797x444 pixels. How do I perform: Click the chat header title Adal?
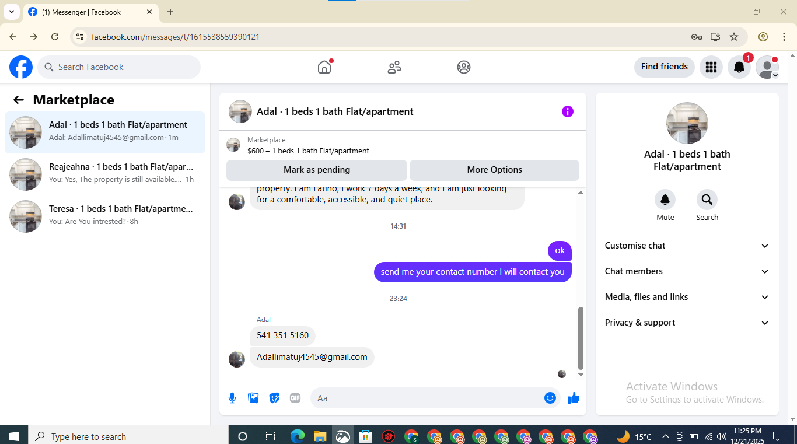coord(335,111)
